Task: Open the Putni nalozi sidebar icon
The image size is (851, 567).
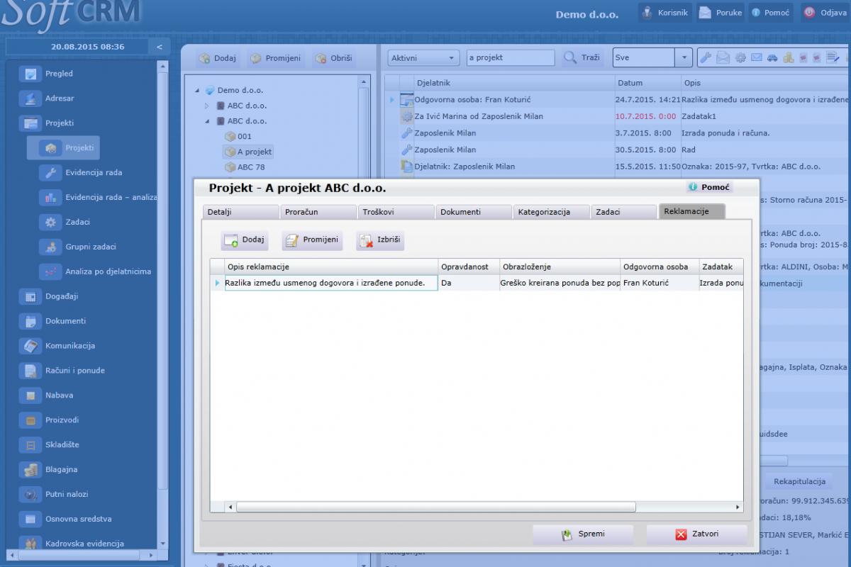Action: coord(30,495)
